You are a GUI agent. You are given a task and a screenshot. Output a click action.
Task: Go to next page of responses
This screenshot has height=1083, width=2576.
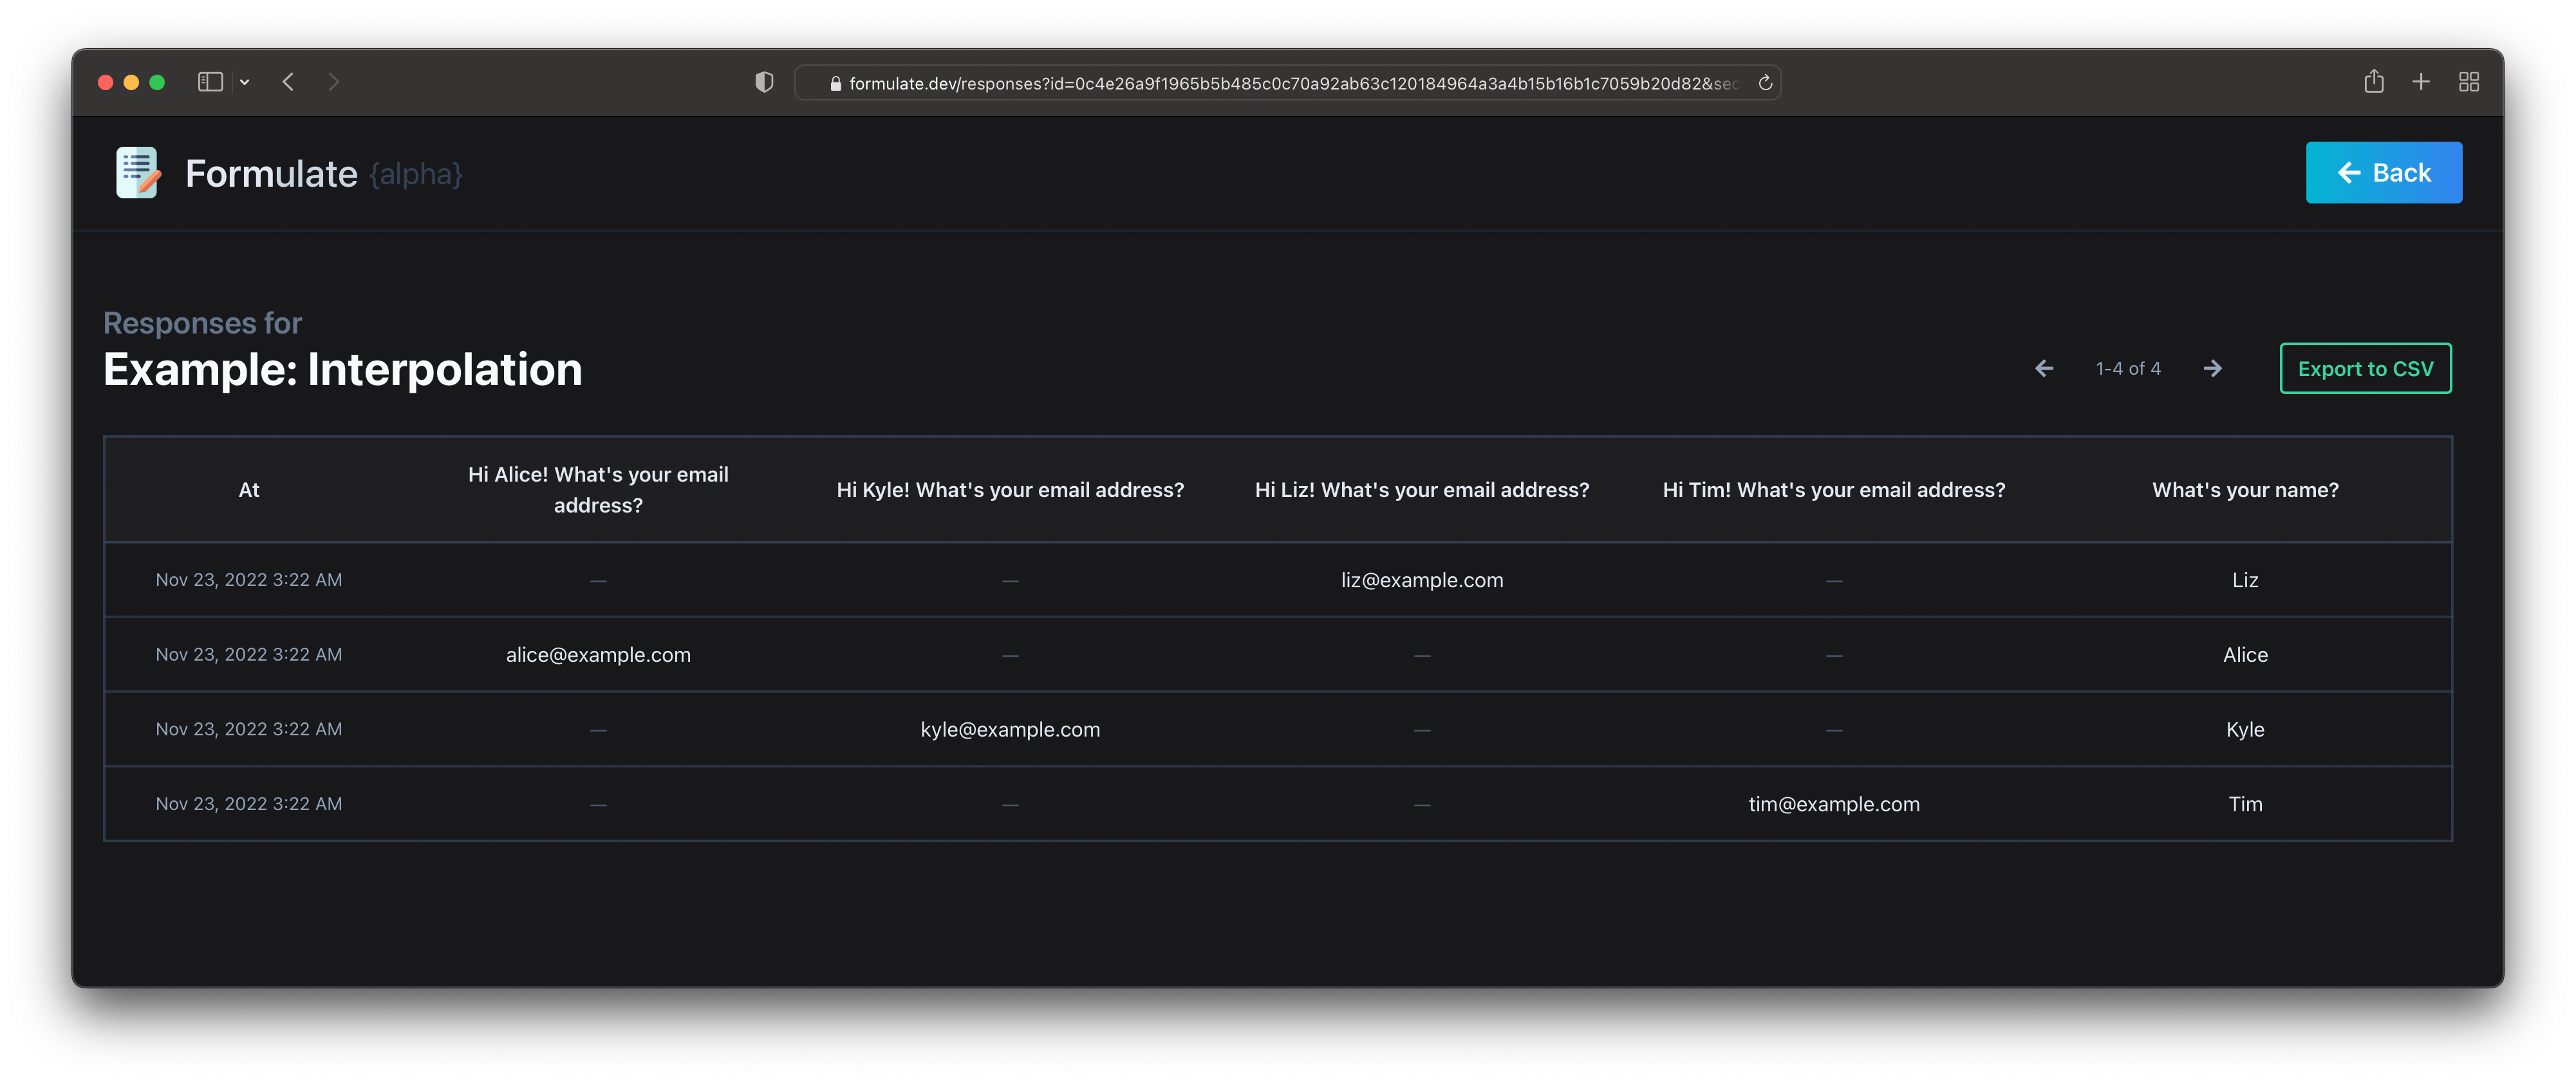2212,368
